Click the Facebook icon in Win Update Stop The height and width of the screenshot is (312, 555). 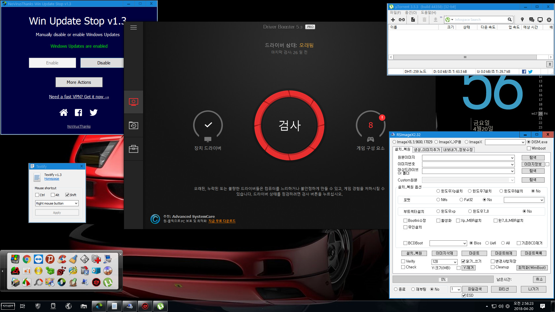[x=78, y=112]
